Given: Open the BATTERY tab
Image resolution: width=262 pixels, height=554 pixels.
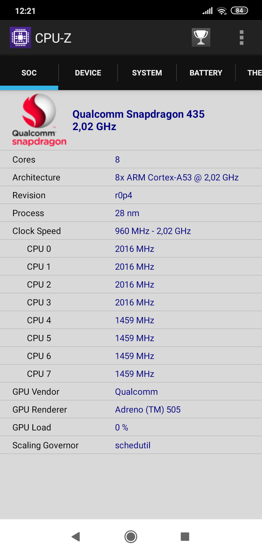Looking at the screenshot, I should [206, 73].
